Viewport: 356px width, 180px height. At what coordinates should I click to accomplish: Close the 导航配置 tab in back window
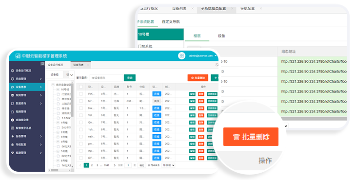click(x=261, y=9)
